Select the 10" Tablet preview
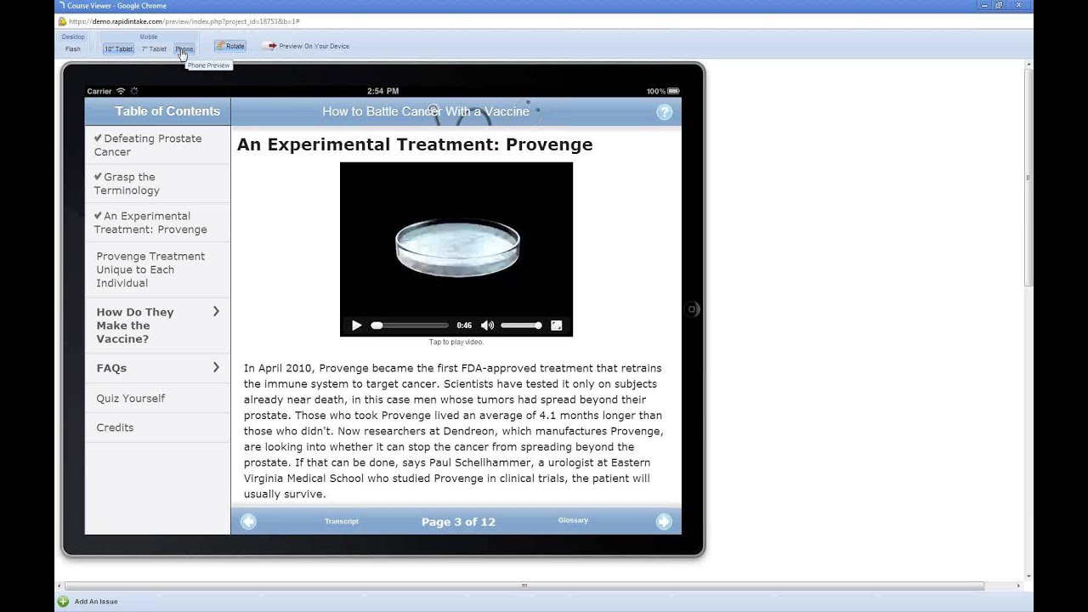The height and width of the screenshot is (612, 1088). click(118, 49)
